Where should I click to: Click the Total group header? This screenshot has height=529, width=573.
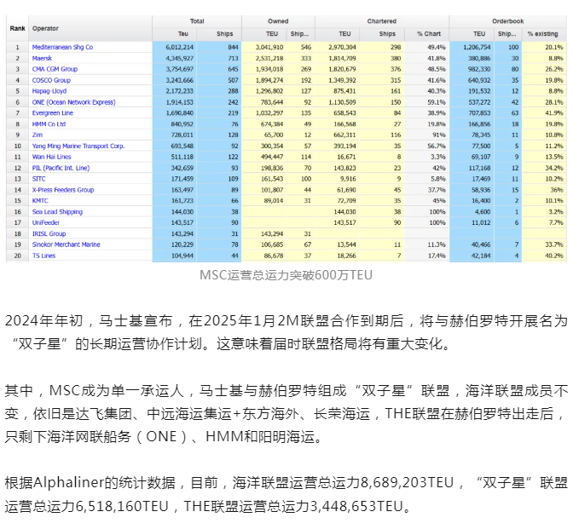point(197,21)
